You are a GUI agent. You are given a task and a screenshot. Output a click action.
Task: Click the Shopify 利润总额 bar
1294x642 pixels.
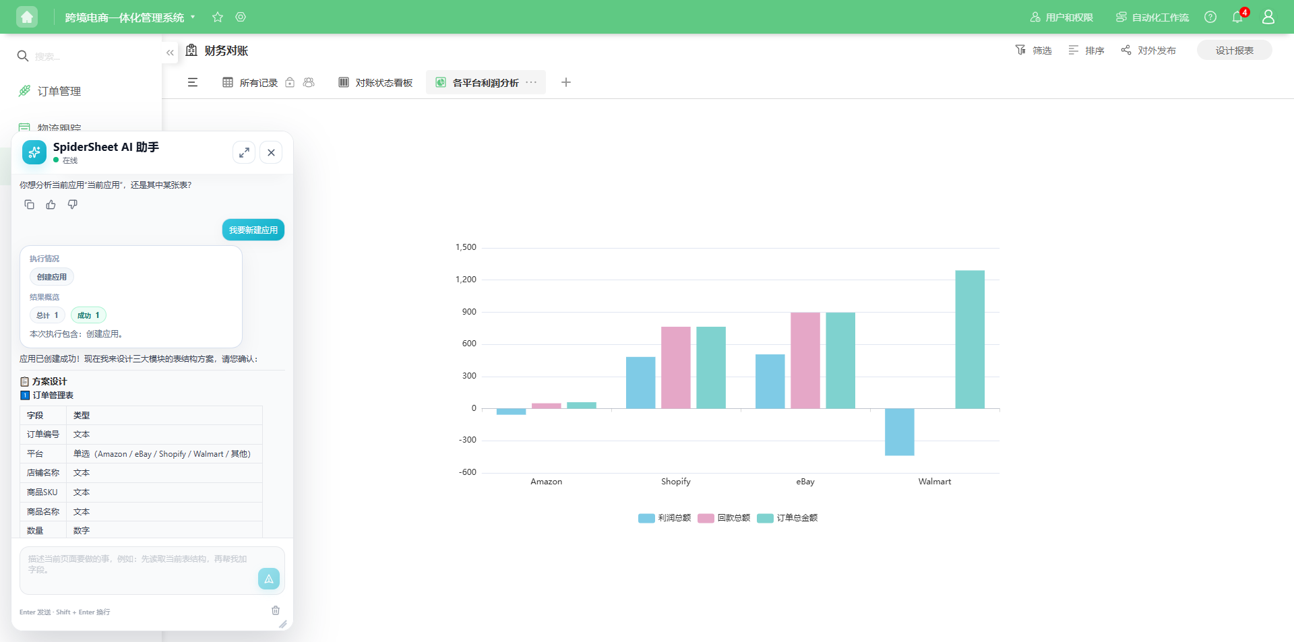pos(641,383)
